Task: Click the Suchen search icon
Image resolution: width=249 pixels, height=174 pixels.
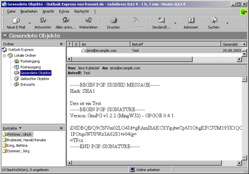Action: [214, 20]
